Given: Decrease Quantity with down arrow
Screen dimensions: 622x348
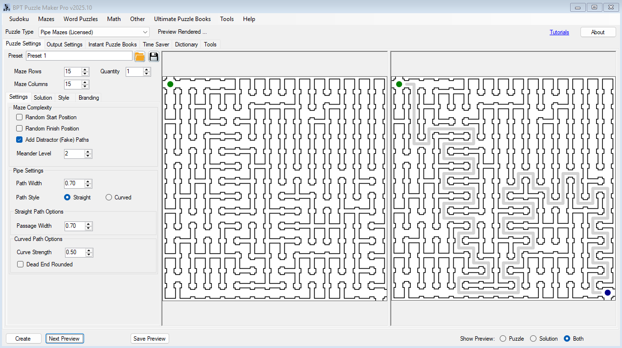Looking at the screenshot, I should tap(147, 74).
